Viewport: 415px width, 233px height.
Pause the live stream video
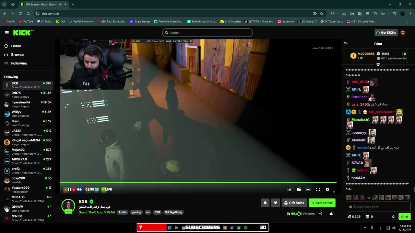click(x=69, y=190)
